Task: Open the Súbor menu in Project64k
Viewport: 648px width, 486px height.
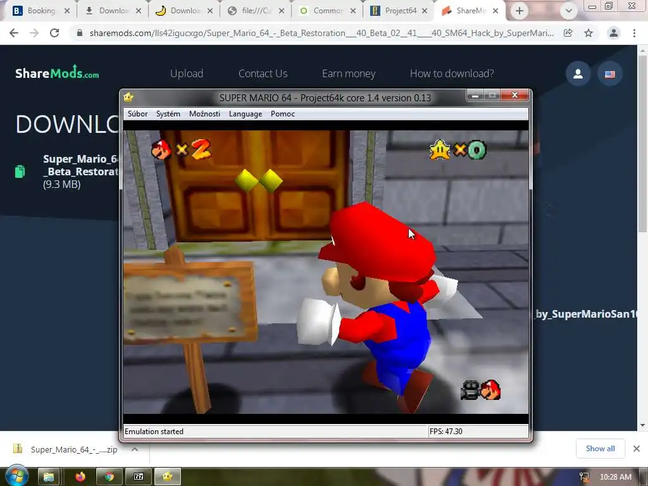Action: click(x=137, y=114)
